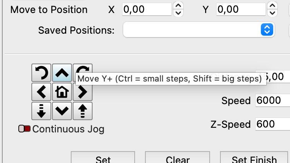Click the Y position input field
Image resolution: width=290 pixels, height=163 pixels.
point(241,9)
